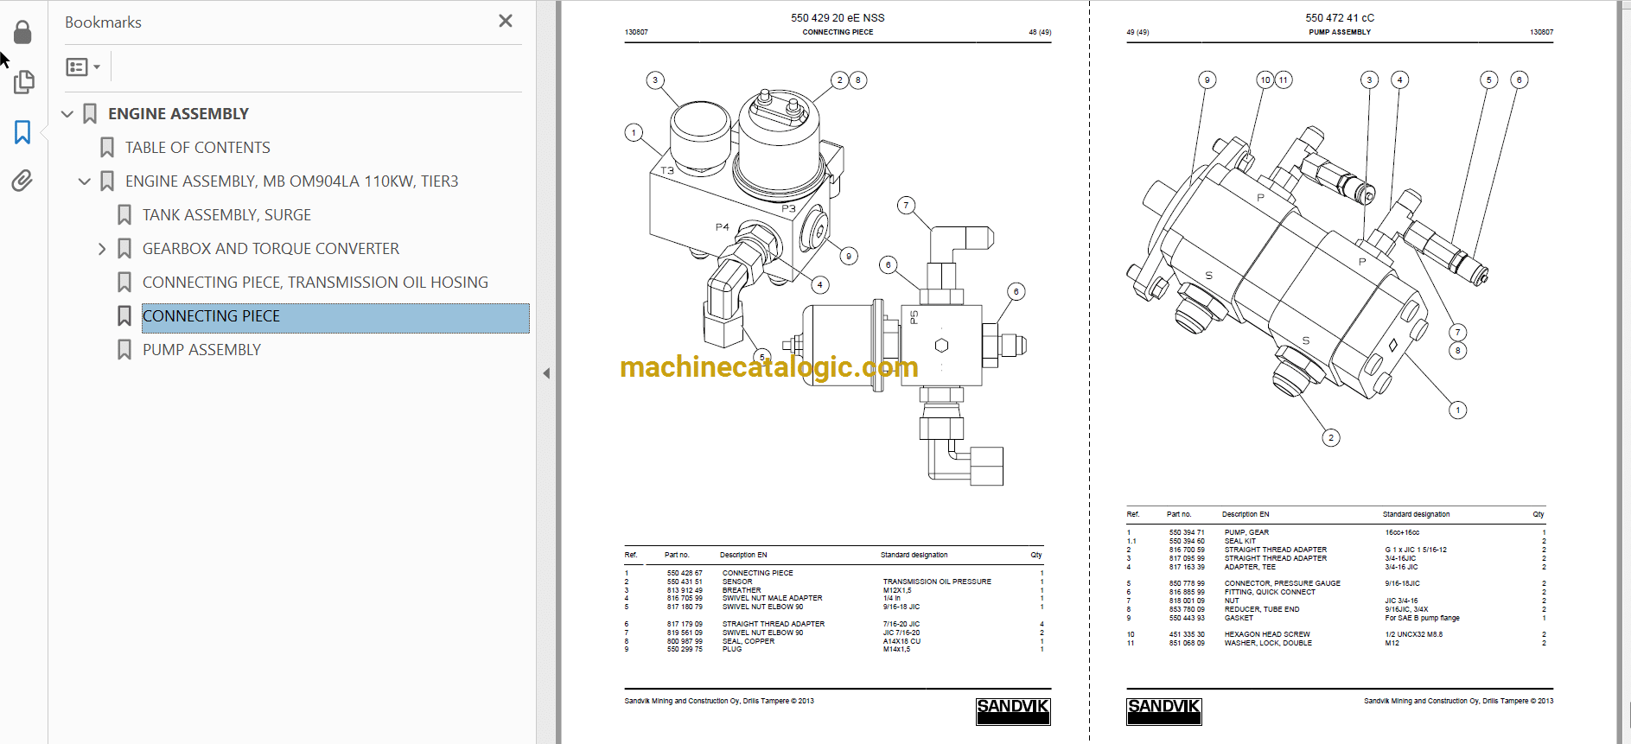Jump to the PUMP ASSEMBLY bookmark
This screenshot has height=744, width=1631.
coord(201,350)
